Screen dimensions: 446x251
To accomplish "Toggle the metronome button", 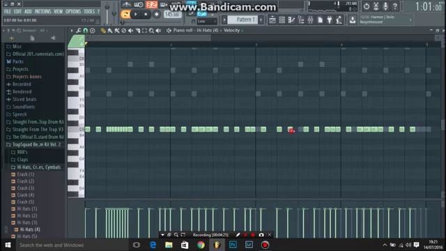I will (126, 5).
